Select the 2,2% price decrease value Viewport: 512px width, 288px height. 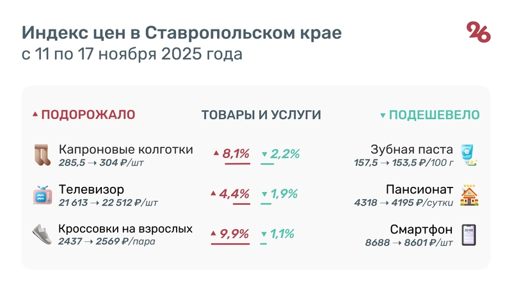coord(285,154)
